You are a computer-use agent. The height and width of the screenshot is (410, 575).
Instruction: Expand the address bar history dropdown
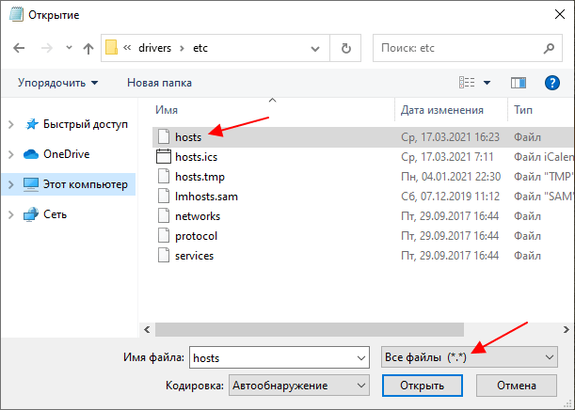[315, 48]
